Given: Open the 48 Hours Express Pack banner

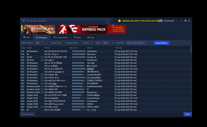Looking at the screenshot, I should click(x=92, y=29).
